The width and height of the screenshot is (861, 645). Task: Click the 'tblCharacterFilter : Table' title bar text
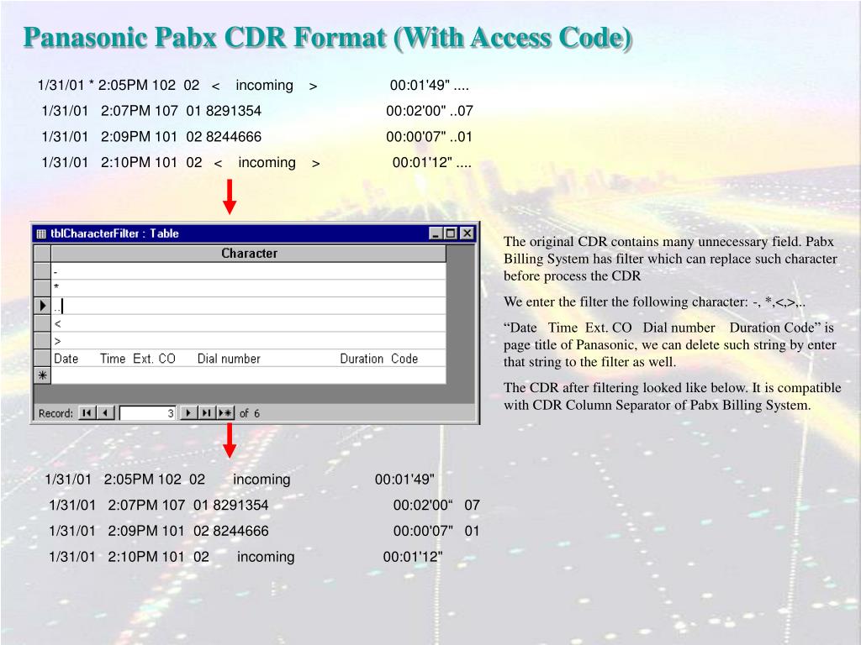click(x=114, y=233)
